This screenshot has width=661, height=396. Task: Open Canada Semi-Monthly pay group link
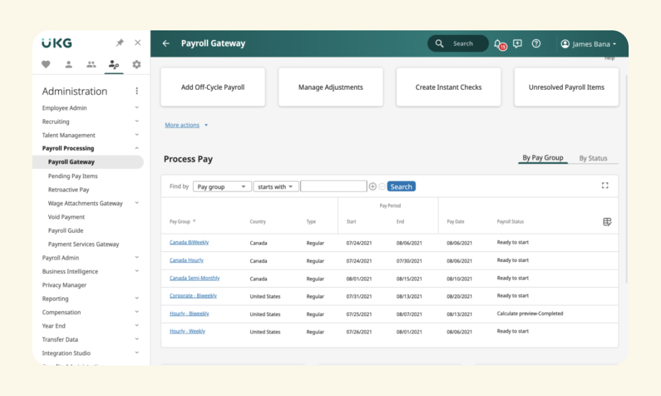194,278
